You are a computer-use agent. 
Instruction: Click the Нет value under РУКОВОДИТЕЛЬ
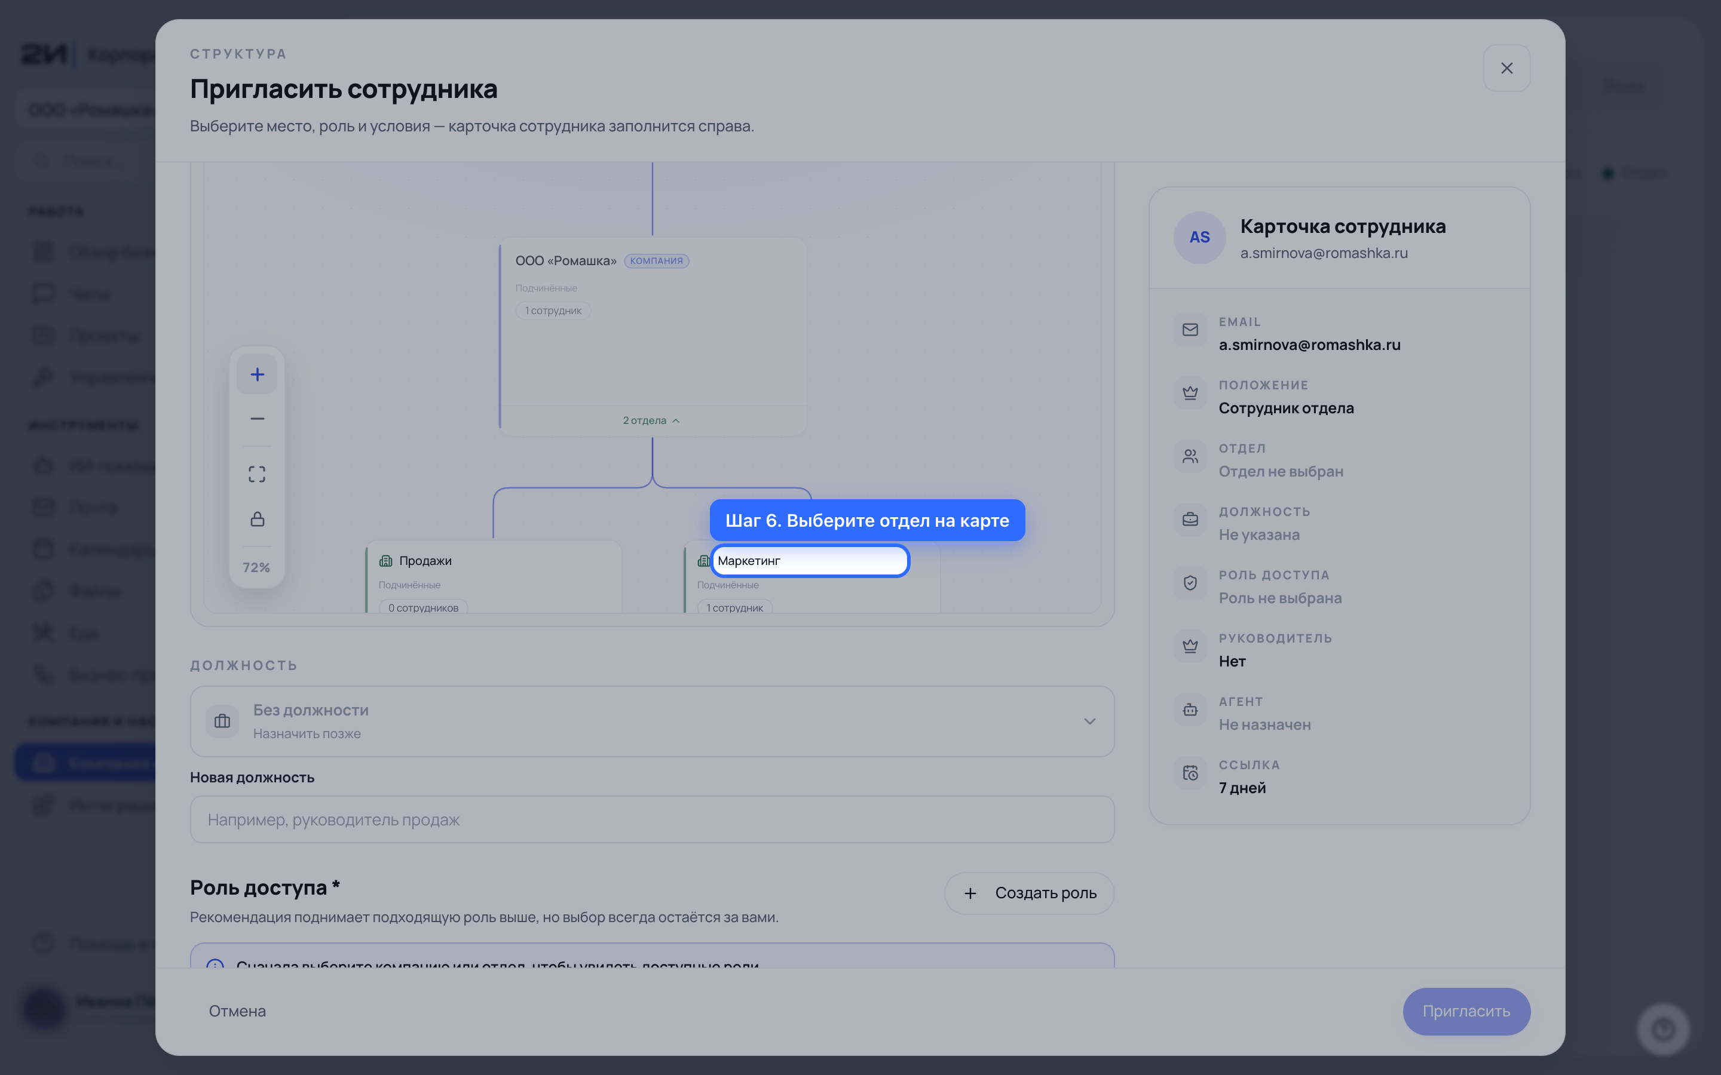point(1232,661)
